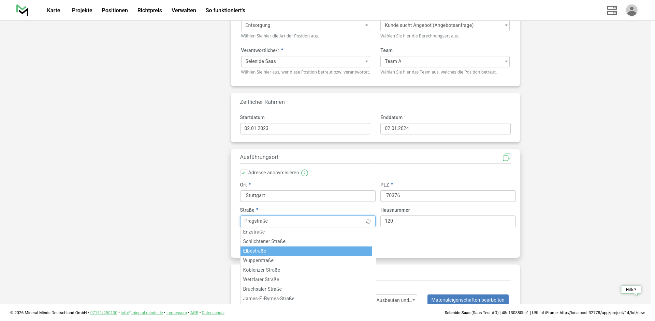Click into the PLZ input field

pos(448,196)
